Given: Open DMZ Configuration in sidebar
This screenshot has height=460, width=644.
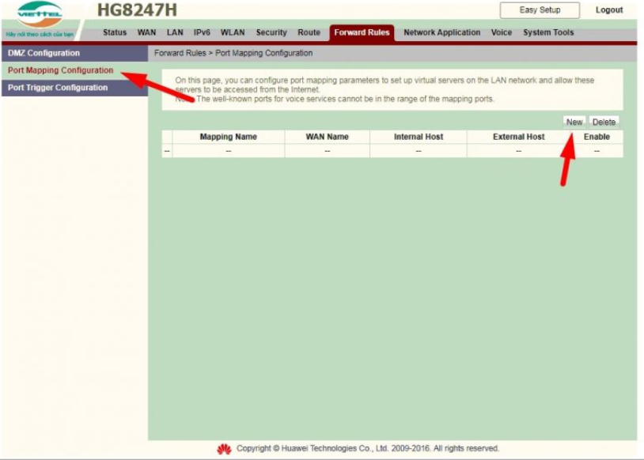Looking at the screenshot, I should click(44, 53).
